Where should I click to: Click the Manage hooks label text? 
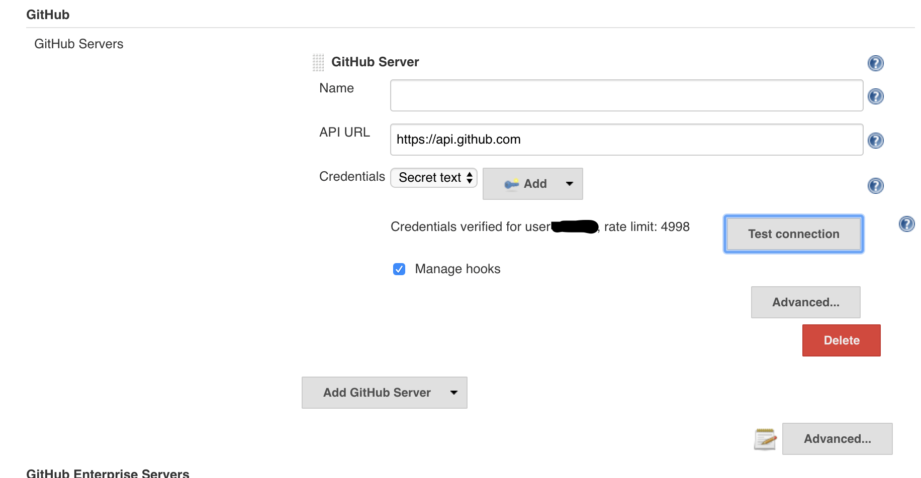point(457,269)
